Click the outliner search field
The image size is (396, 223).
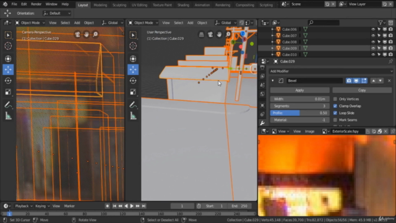pyautogui.click(x=324, y=23)
